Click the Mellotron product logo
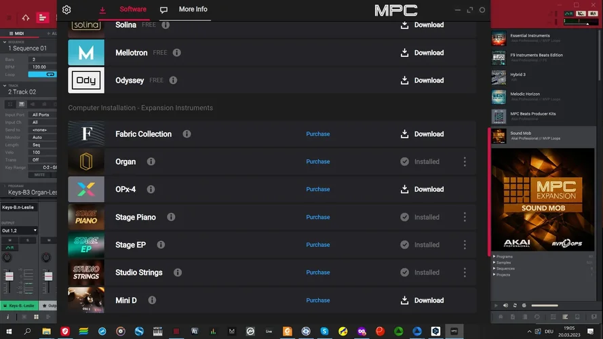 pyautogui.click(x=86, y=53)
